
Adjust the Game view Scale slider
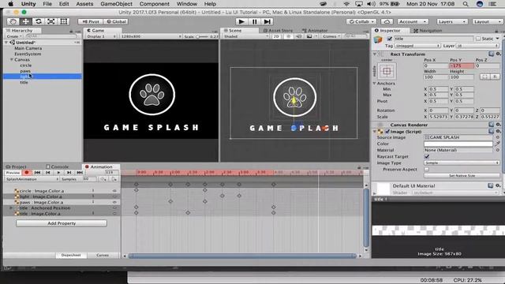tap(202, 36)
